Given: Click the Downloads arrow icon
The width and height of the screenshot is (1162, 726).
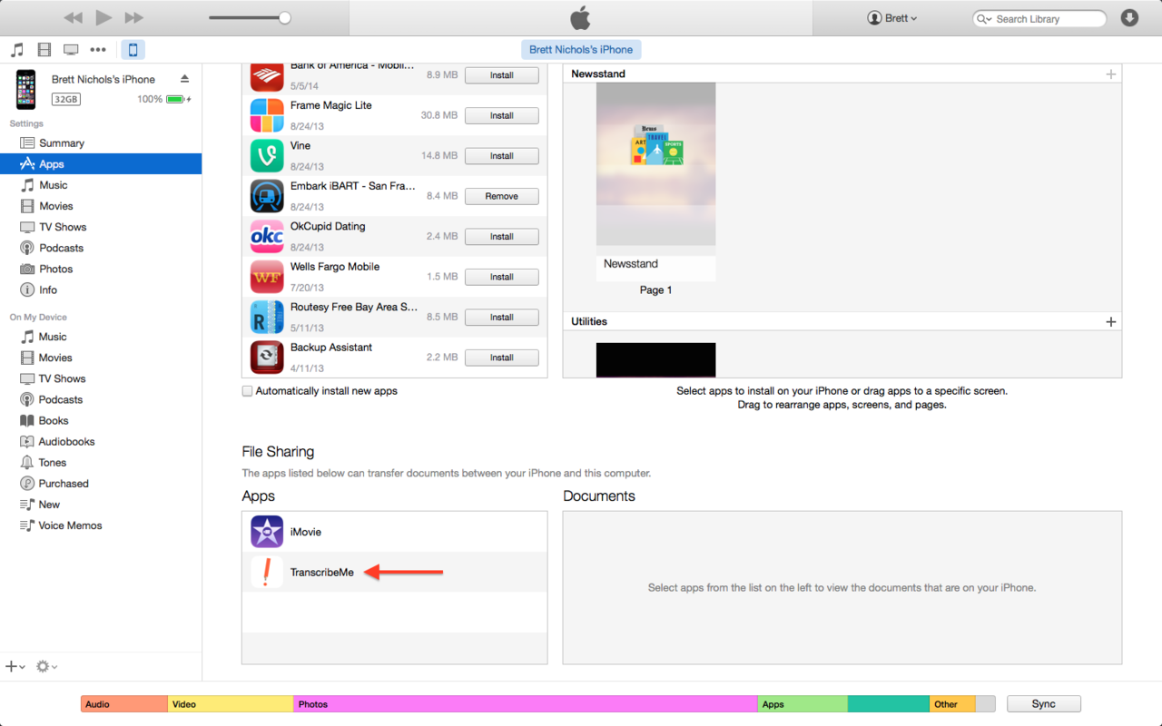Looking at the screenshot, I should pos(1129,18).
